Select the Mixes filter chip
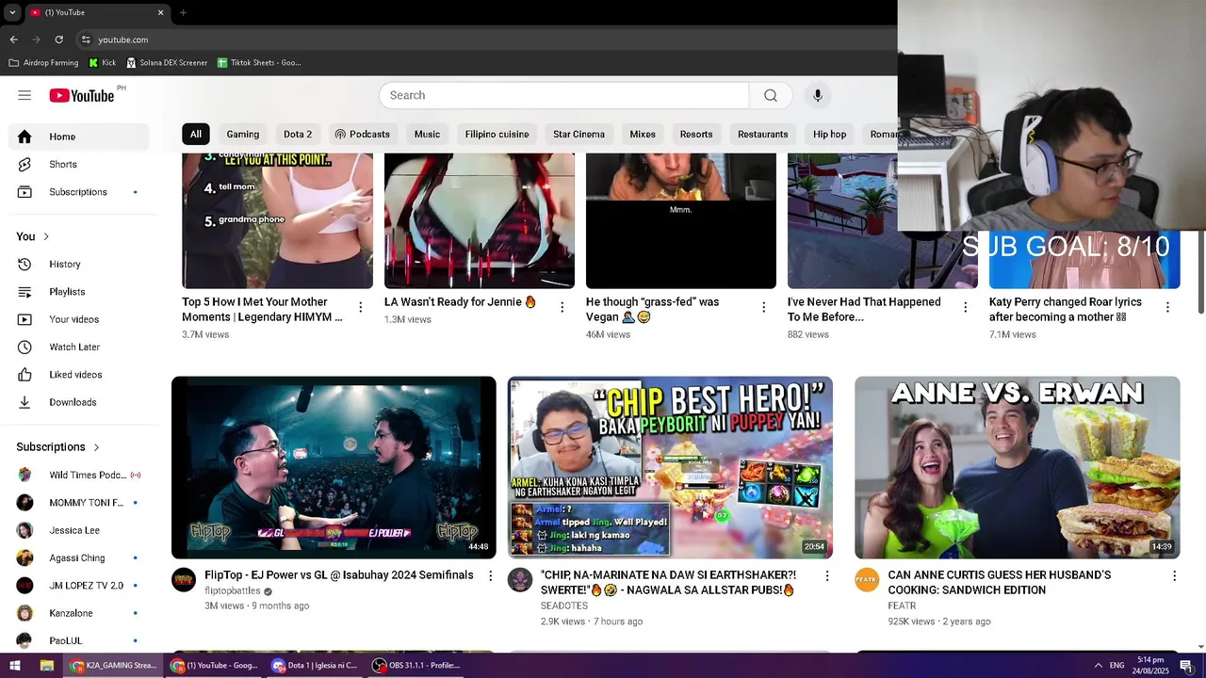 (x=643, y=134)
